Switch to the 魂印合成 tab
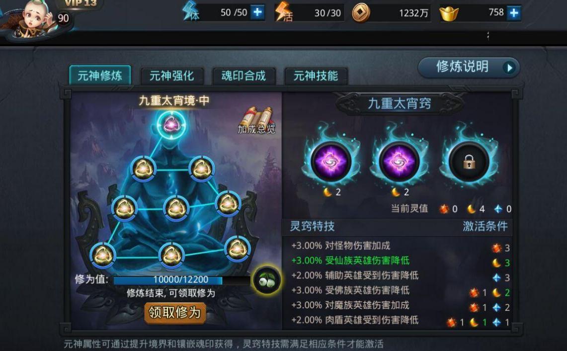 [243, 76]
